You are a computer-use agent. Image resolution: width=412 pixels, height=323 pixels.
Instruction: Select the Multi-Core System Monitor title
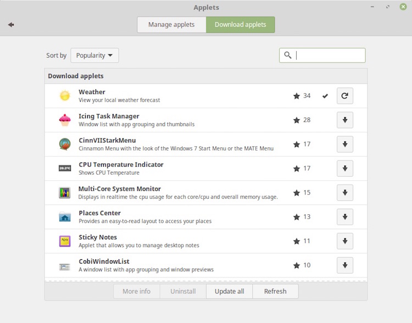pyautogui.click(x=120, y=189)
